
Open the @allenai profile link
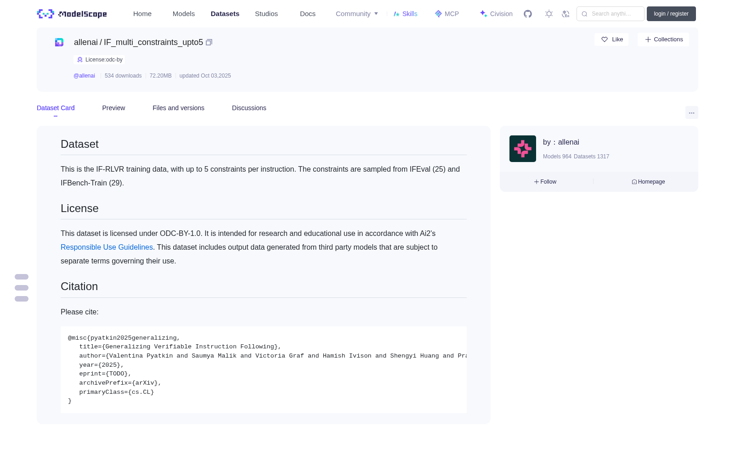pyautogui.click(x=84, y=76)
